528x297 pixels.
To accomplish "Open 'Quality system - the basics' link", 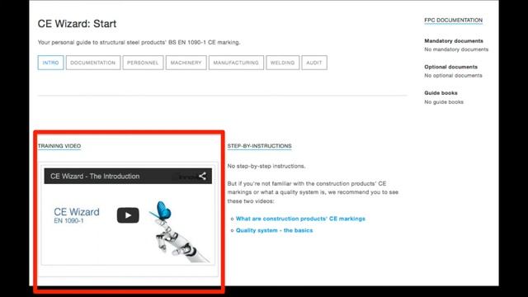I will click(x=274, y=230).
